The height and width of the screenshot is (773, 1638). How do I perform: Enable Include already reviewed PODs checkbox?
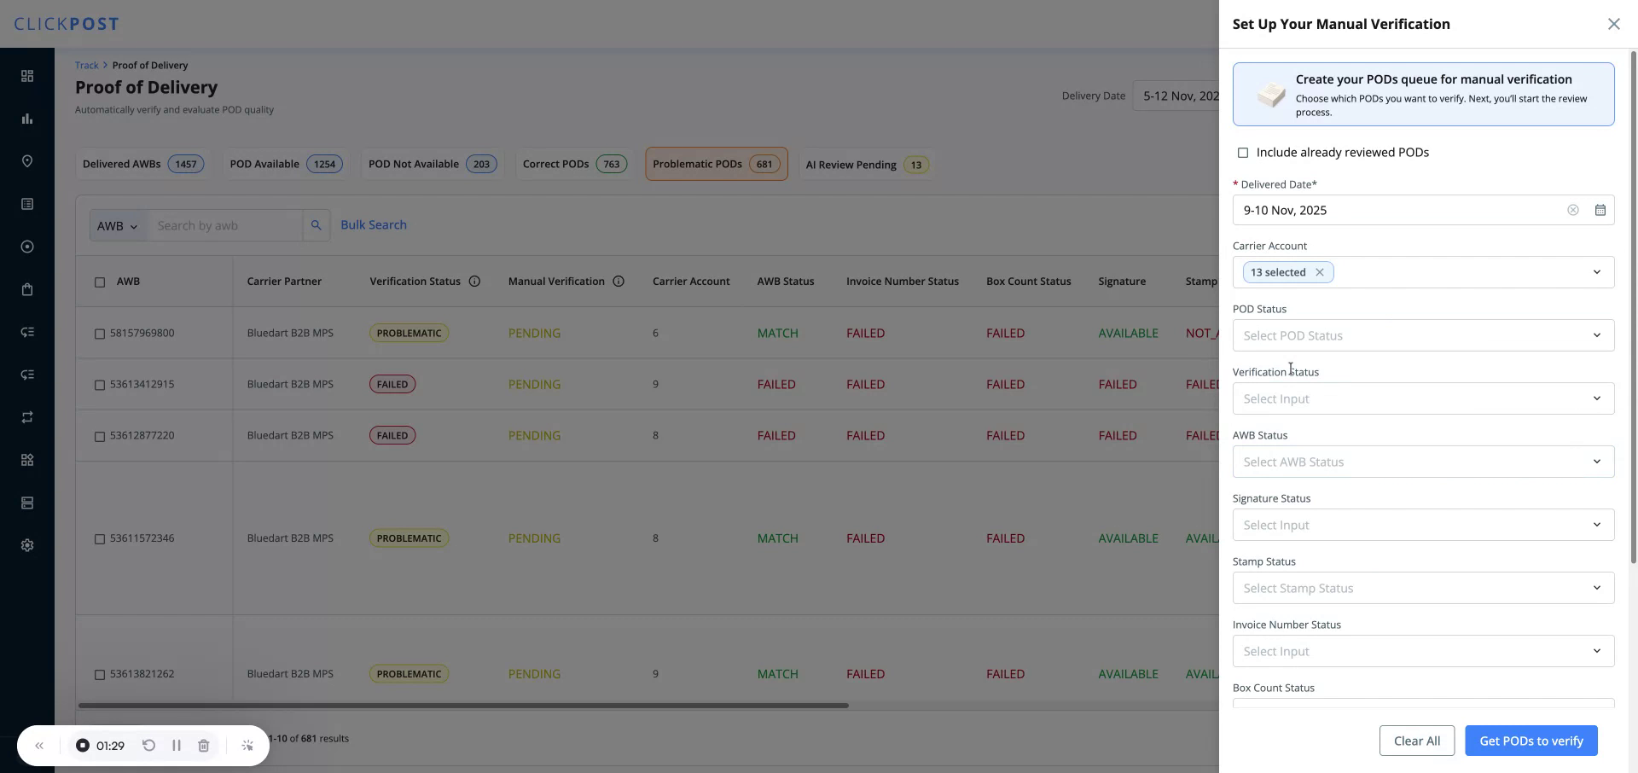(x=1243, y=152)
